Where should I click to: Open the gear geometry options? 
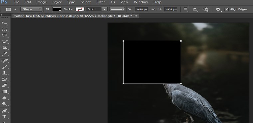coord(218,10)
